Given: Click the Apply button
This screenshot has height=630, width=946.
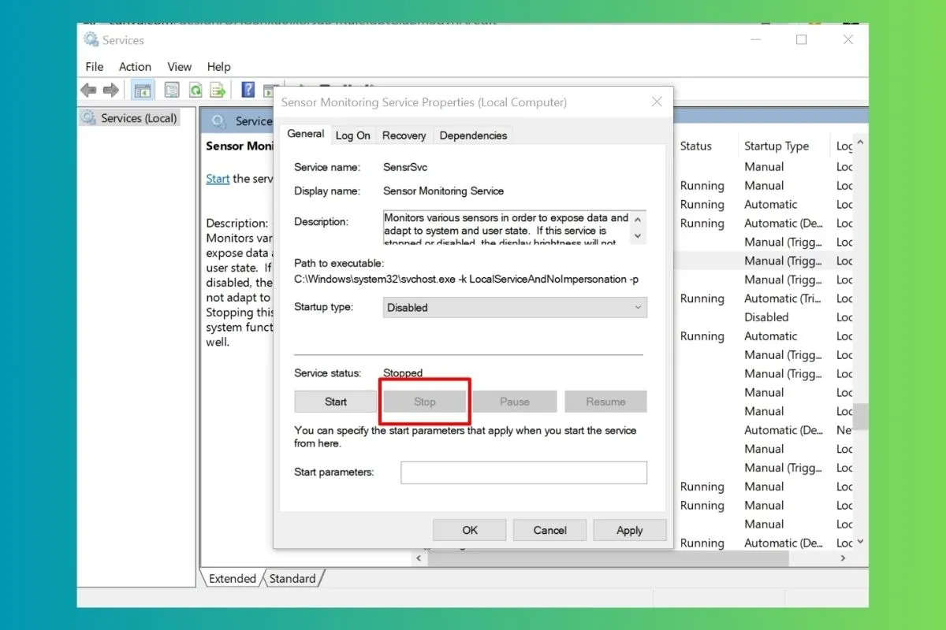Looking at the screenshot, I should tap(629, 530).
